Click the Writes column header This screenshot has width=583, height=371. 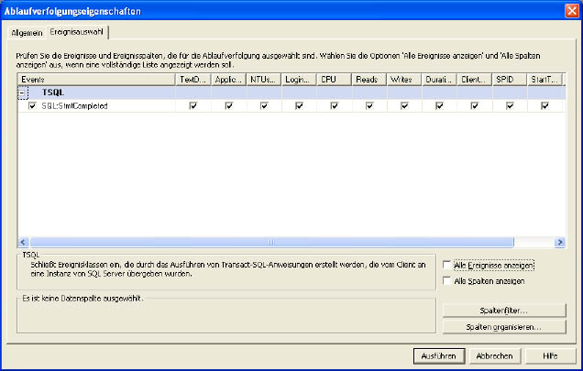coord(404,80)
